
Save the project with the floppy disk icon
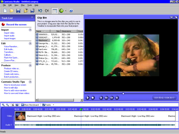coord(18,11)
